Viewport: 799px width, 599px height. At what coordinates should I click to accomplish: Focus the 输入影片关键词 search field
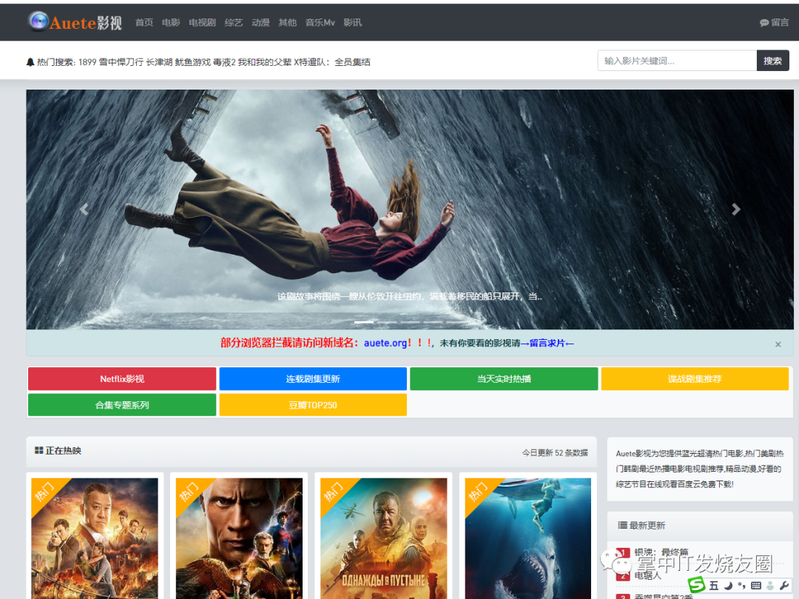coord(677,61)
